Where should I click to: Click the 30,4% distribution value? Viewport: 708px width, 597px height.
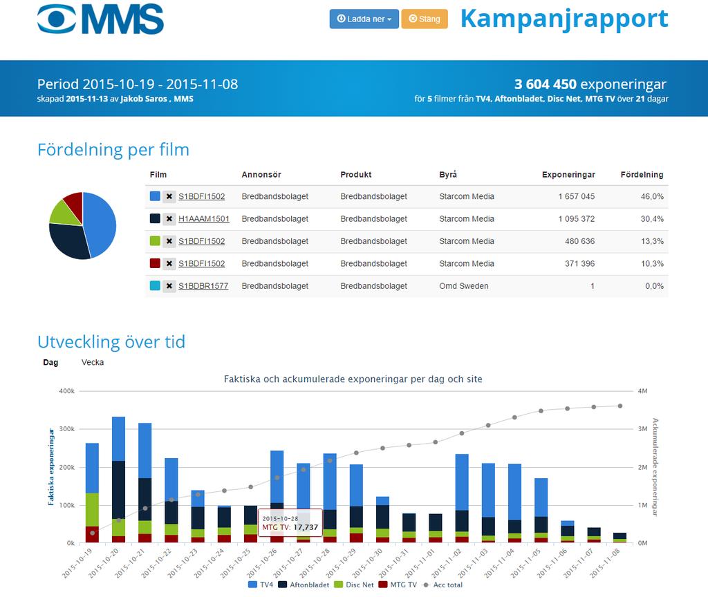(x=652, y=219)
